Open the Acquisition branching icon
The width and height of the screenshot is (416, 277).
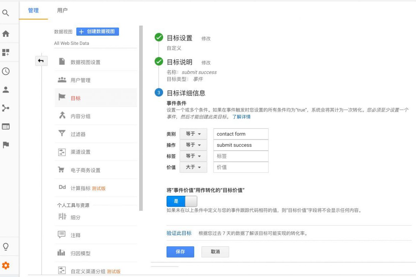click(x=6, y=108)
